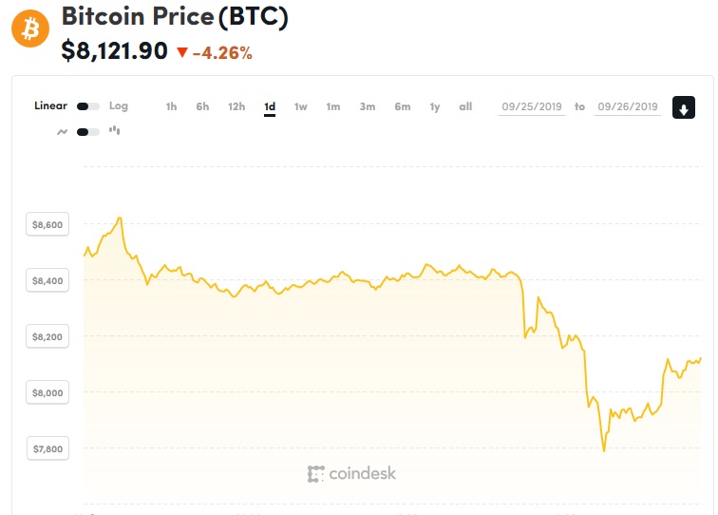Click the red price-down triangle
This screenshot has width=718, height=515.
pos(181,53)
